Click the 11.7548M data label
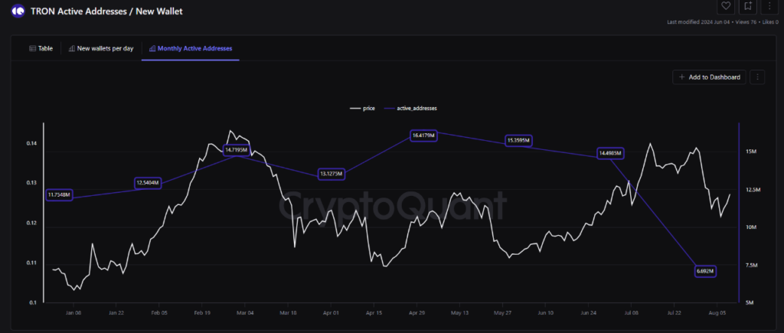This screenshot has height=333, width=784. point(59,194)
